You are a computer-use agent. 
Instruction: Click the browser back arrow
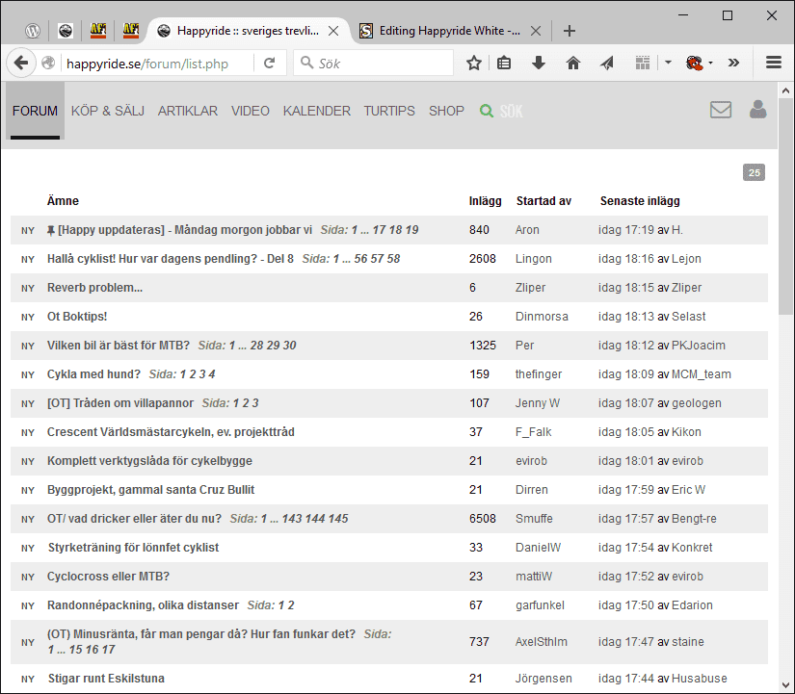click(x=20, y=64)
